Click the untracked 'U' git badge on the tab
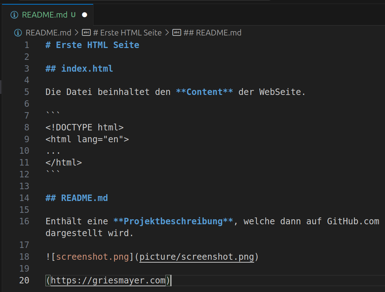385x292 pixels. (73, 15)
